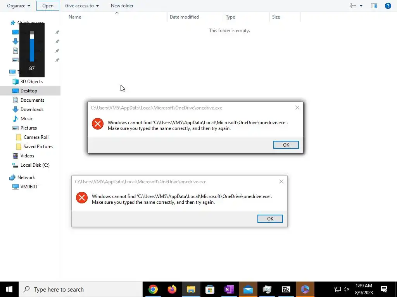Screen dimensions: 397x297
Task: Select the VM0B0T network computer
Action: [x=29, y=187]
